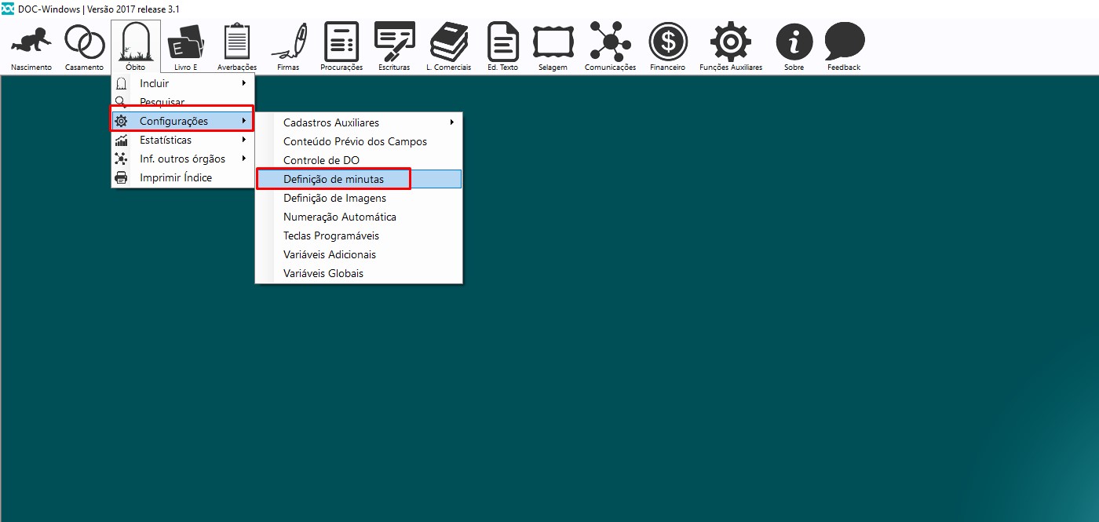Open Definição de Imagens
Viewport: 1099px width, 522px height.
[359, 198]
